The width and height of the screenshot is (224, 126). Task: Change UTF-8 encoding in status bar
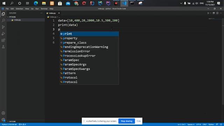198,125
